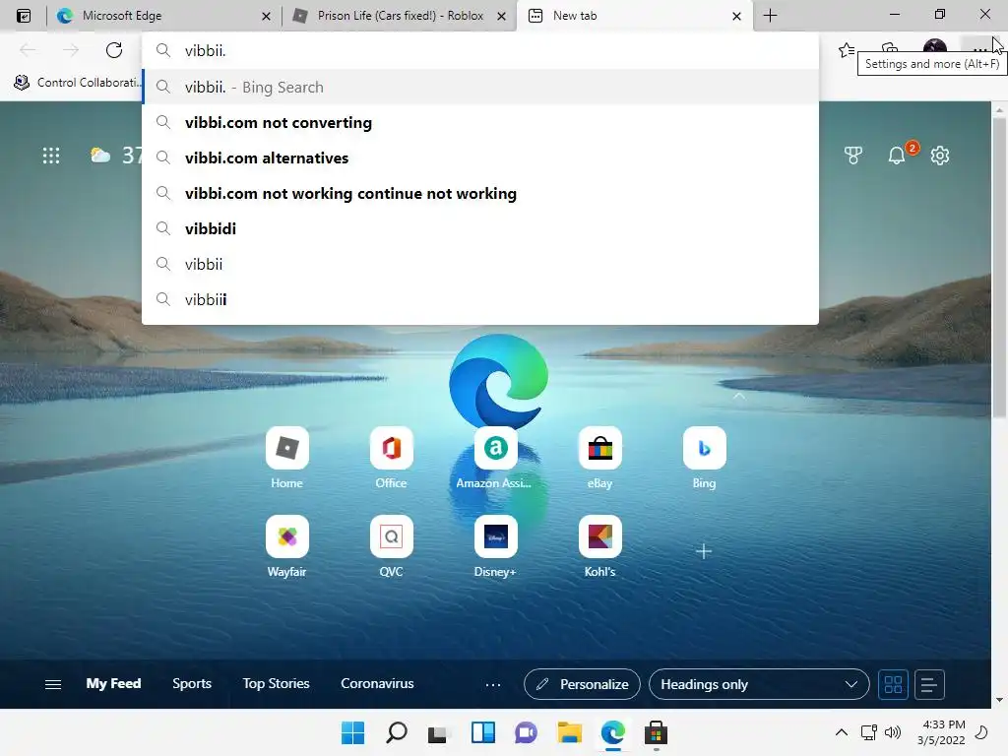Click the browser refresh button
Image resolution: width=1008 pixels, height=756 pixels.
tap(114, 50)
